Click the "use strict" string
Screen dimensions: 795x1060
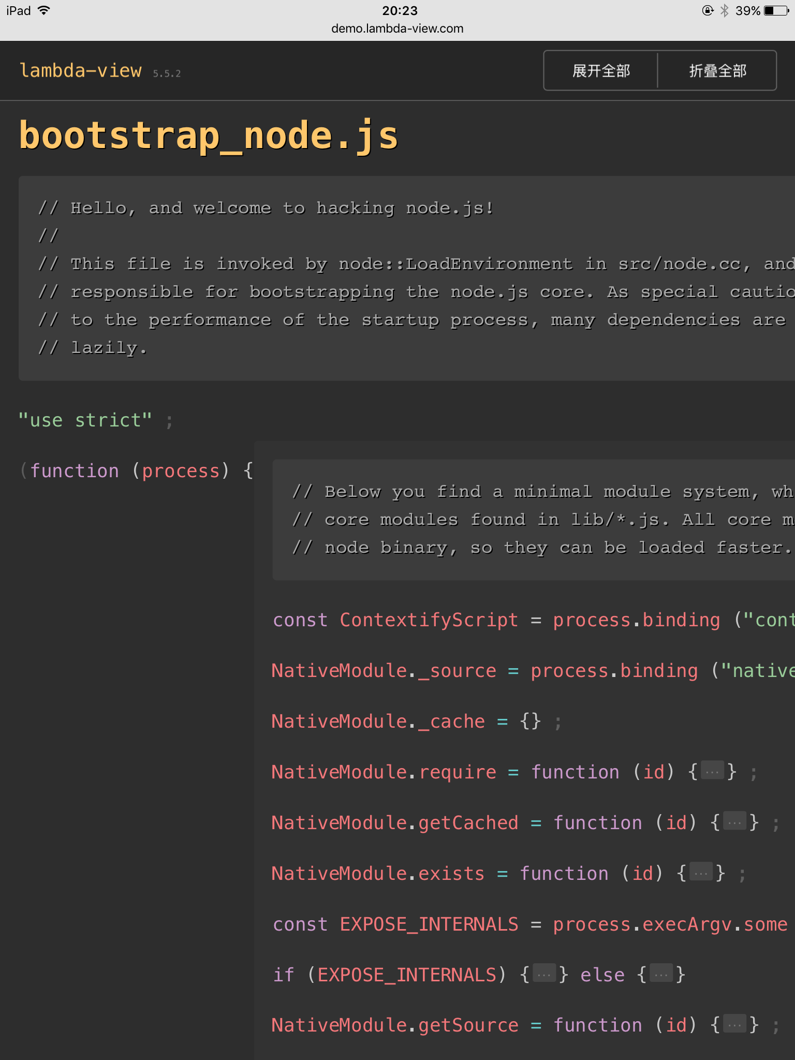coord(85,420)
